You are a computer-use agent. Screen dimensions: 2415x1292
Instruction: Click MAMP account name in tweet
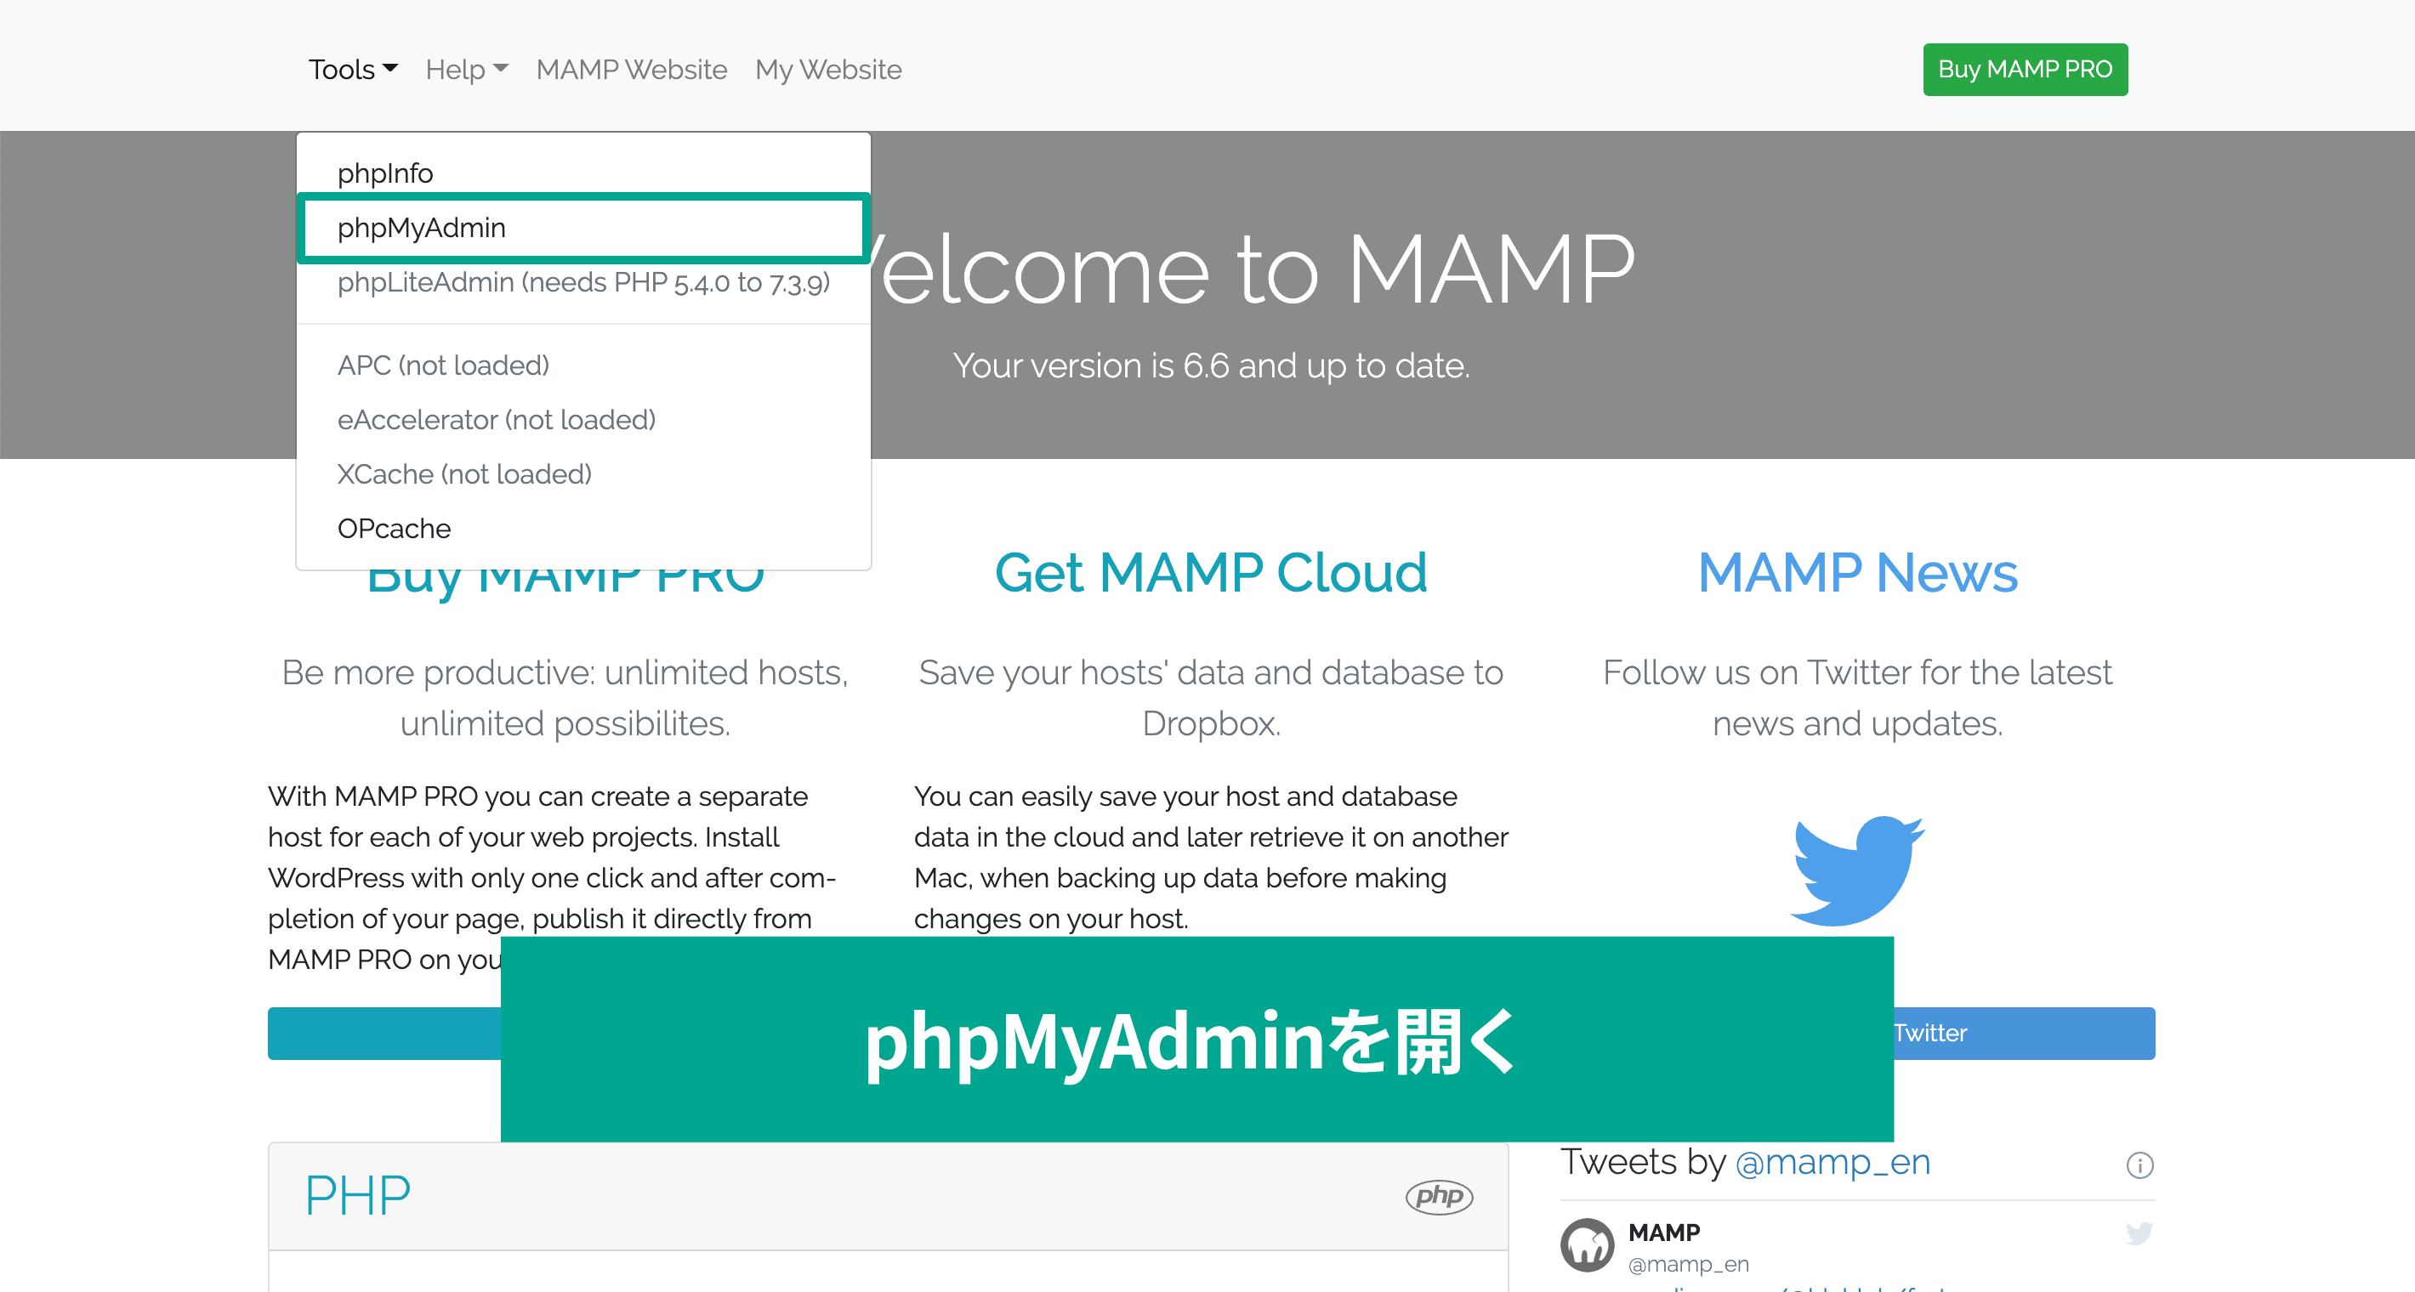pyautogui.click(x=1663, y=1232)
